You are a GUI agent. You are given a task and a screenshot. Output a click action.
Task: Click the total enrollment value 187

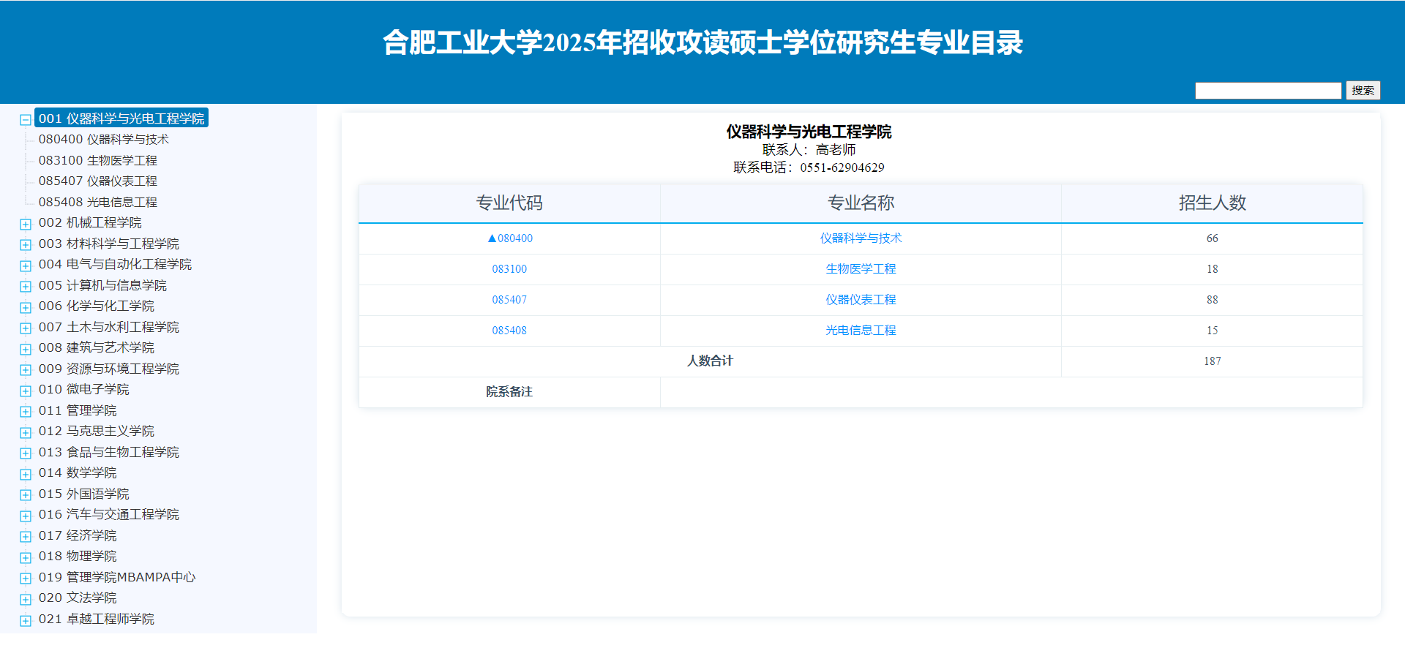point(1212,361)
